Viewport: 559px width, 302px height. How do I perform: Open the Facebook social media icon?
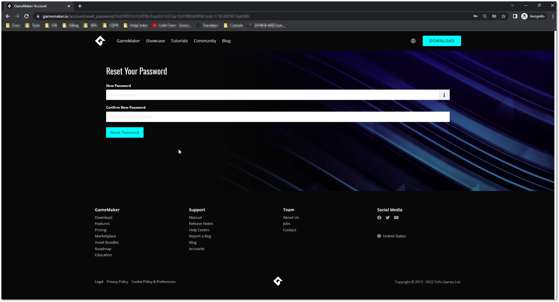click(379, 218)
